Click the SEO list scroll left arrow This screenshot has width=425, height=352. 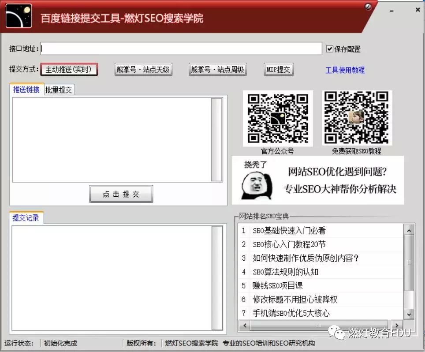click(x=245, y=326)
